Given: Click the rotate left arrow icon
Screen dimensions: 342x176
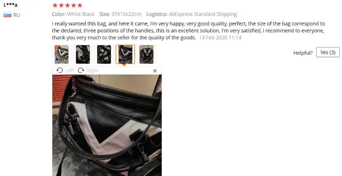Looking at the screenshot, I should [59, 70].
